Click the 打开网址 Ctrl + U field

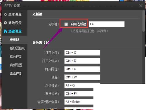[82, 69]
